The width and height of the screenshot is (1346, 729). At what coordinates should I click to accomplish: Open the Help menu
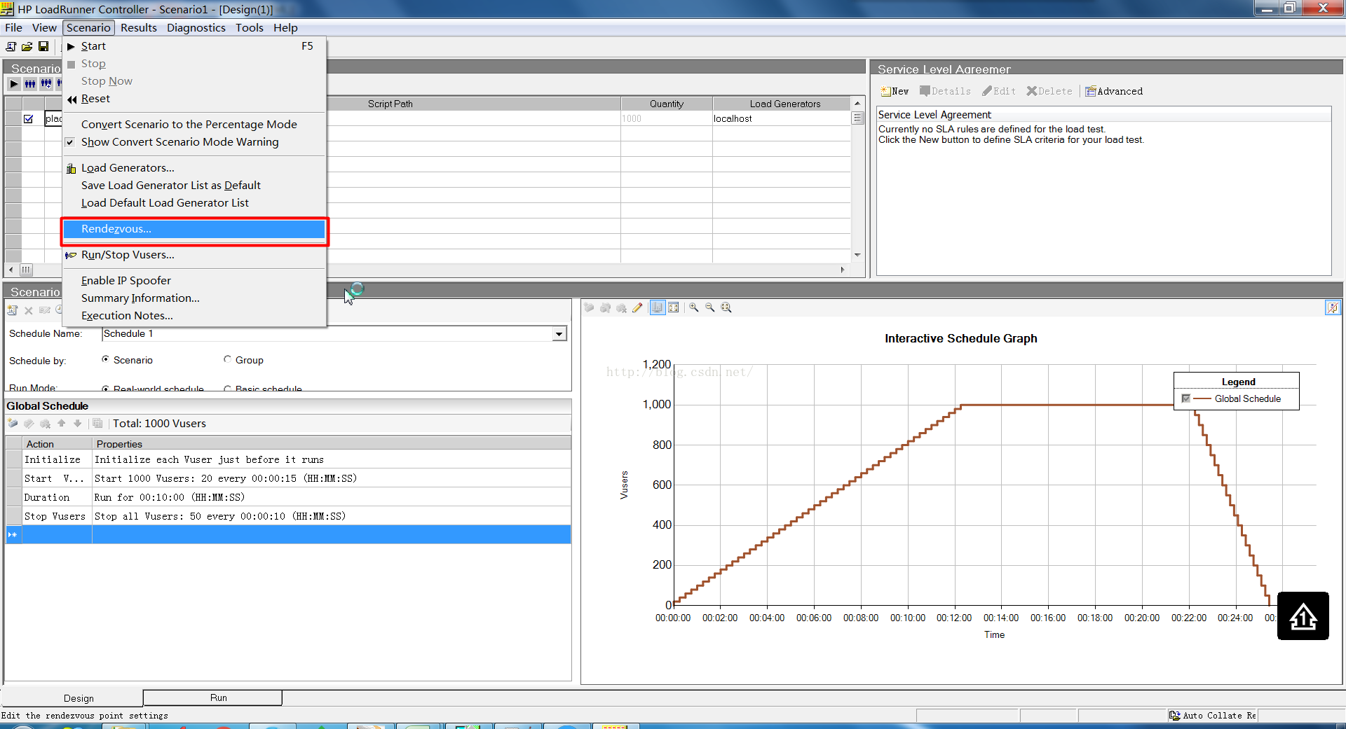click(285, 28)
